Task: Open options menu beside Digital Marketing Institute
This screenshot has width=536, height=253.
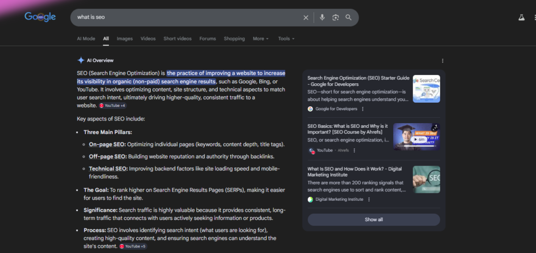Action: pos(369,200)
